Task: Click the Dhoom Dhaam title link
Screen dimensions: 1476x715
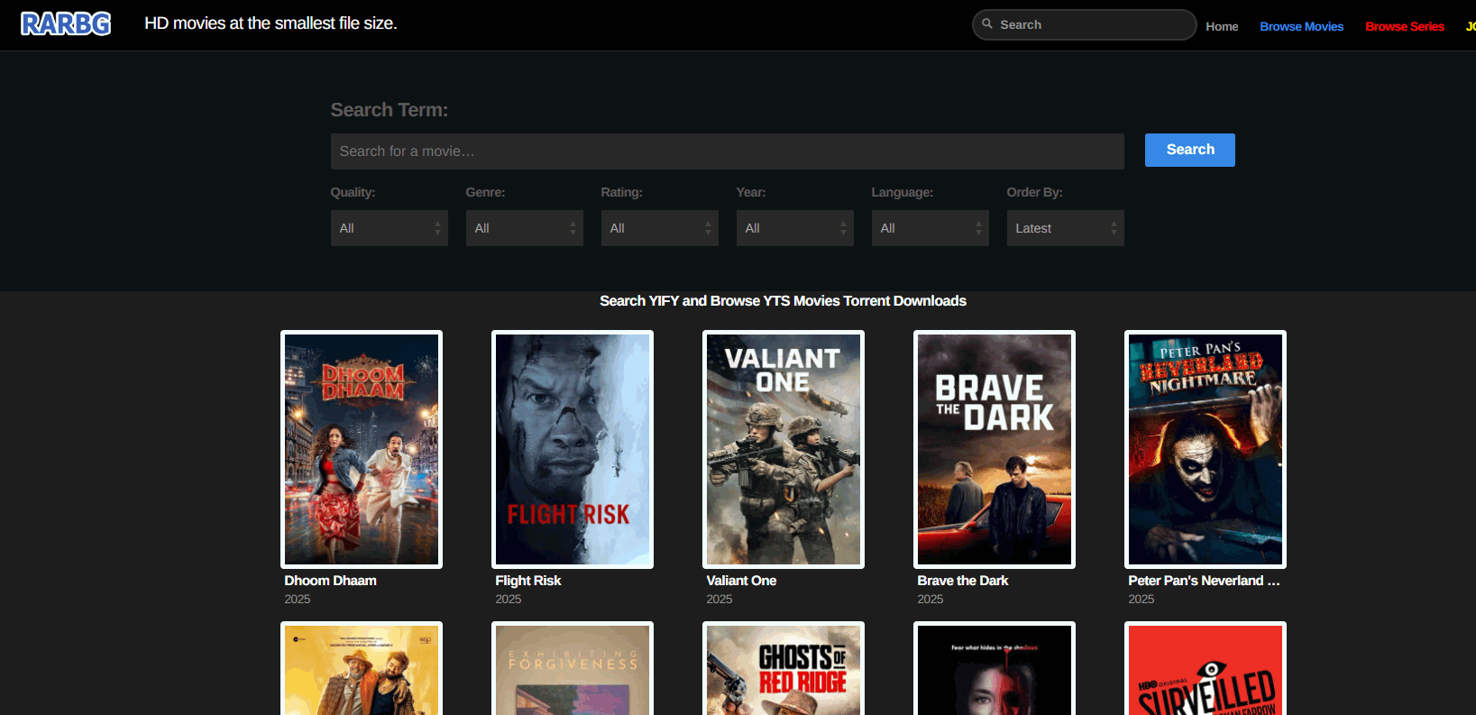Action: tap(330, 581)
